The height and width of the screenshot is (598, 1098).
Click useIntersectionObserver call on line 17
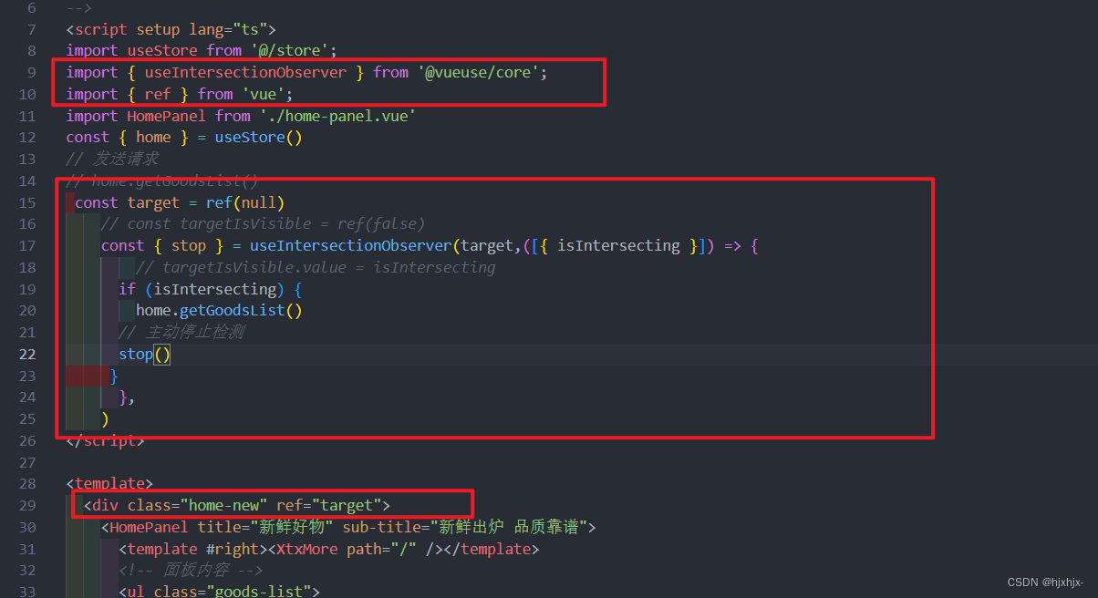(x=351, y=246)
